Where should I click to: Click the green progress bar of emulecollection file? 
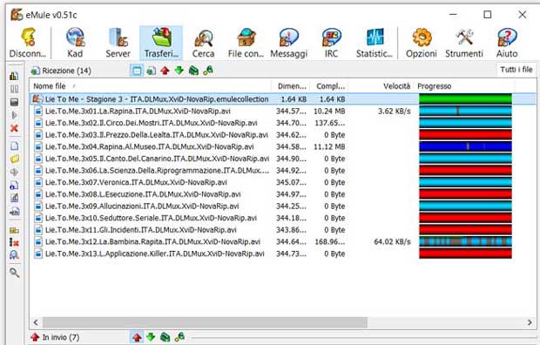pos(465,99)
